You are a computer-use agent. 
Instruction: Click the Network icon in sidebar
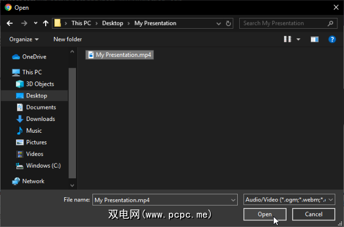[x=16, y=181]
